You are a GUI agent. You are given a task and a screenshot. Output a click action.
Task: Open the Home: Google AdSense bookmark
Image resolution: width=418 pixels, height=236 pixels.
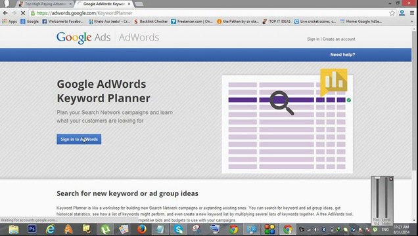pos(361,22)
